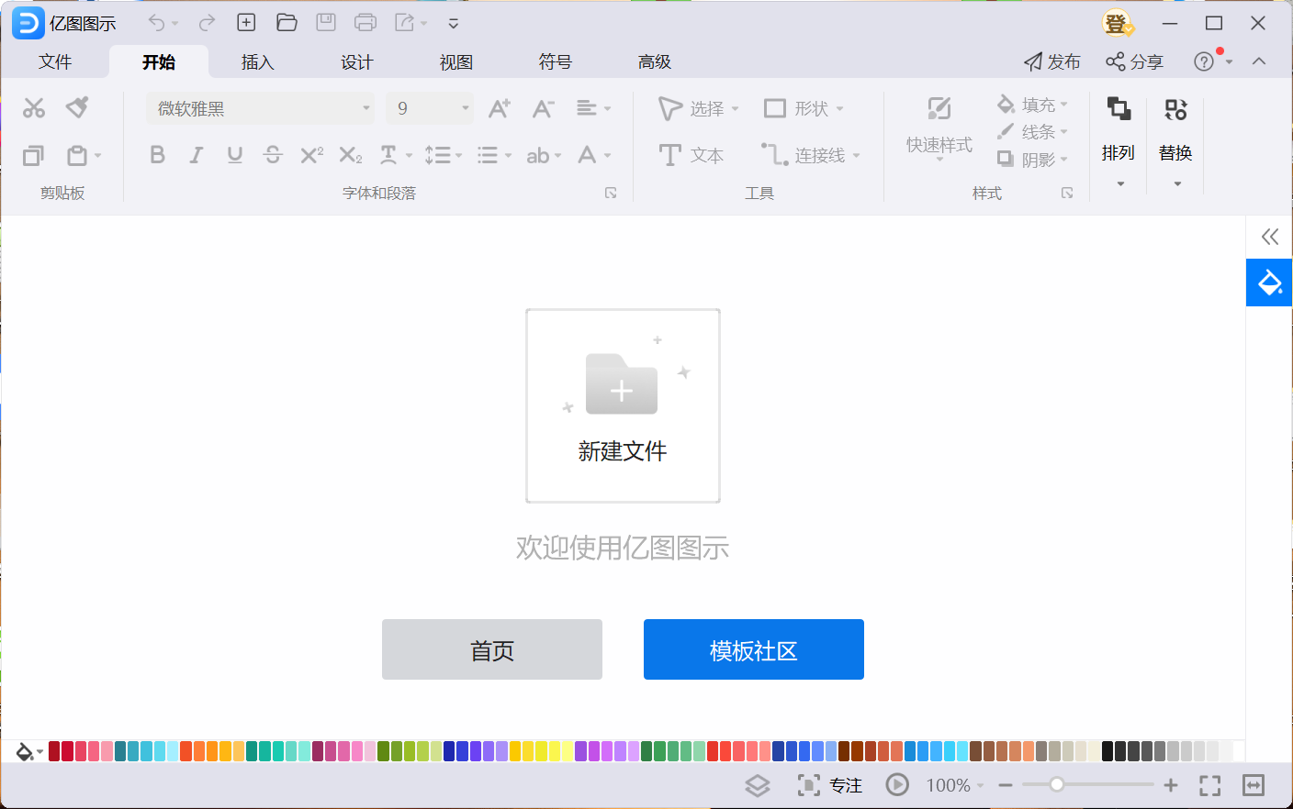Click the Undo arrow in title bar
Viewport: 1293px width, 809px height.
click(x=157, y=23)
